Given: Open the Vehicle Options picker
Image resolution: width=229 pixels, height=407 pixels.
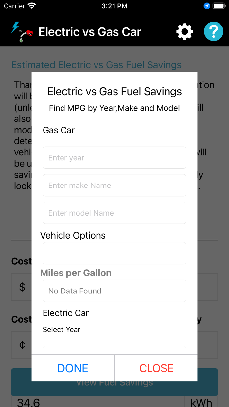Looking at the screenshot, I should pos(114,253).
